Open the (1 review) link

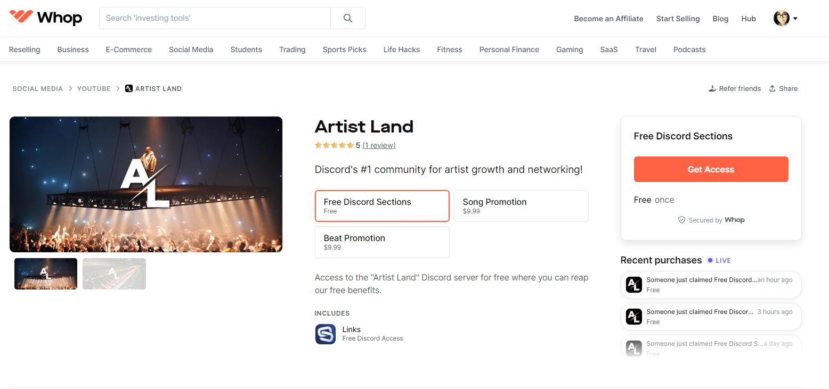[379, 145]
